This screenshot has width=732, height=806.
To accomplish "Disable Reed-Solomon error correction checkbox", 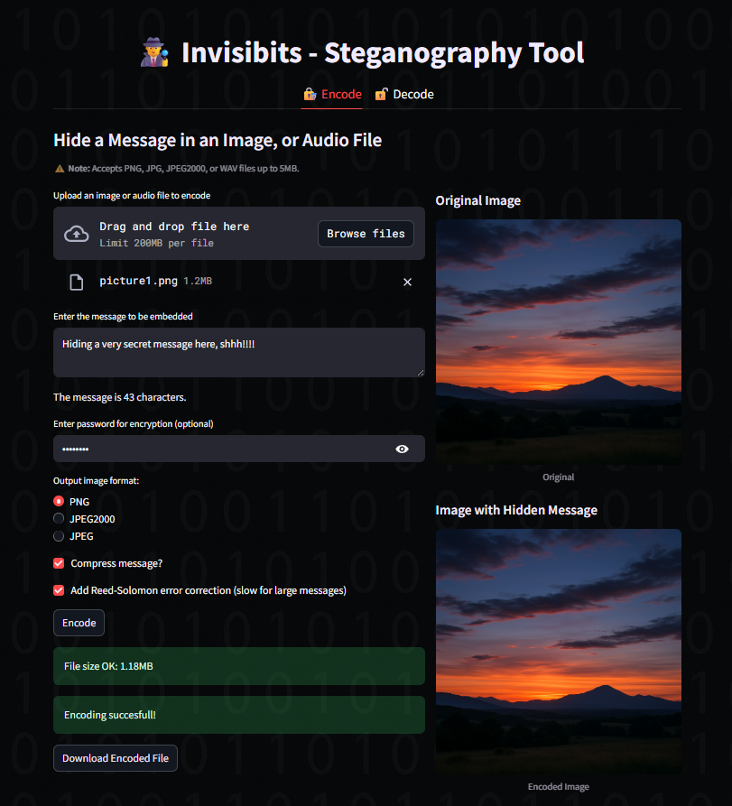I will click(59, 590).
